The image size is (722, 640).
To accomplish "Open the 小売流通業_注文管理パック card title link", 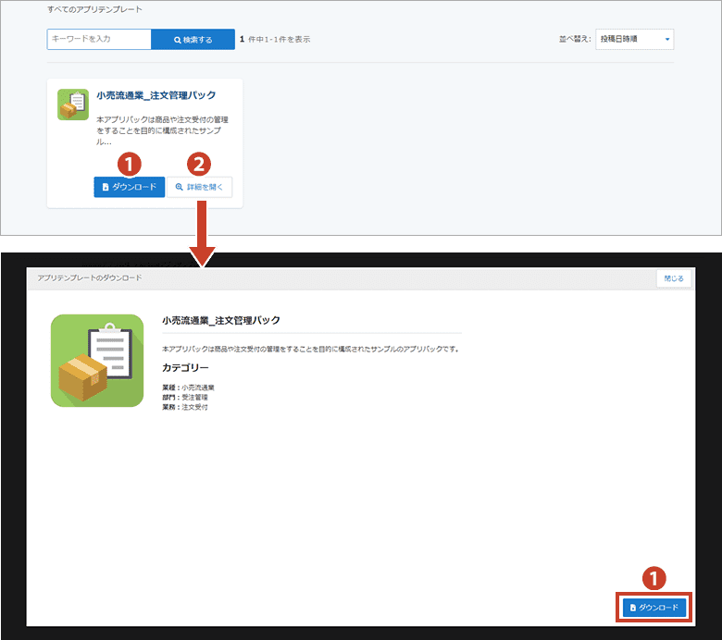I will pyautogui.click(x=156, y=95).
